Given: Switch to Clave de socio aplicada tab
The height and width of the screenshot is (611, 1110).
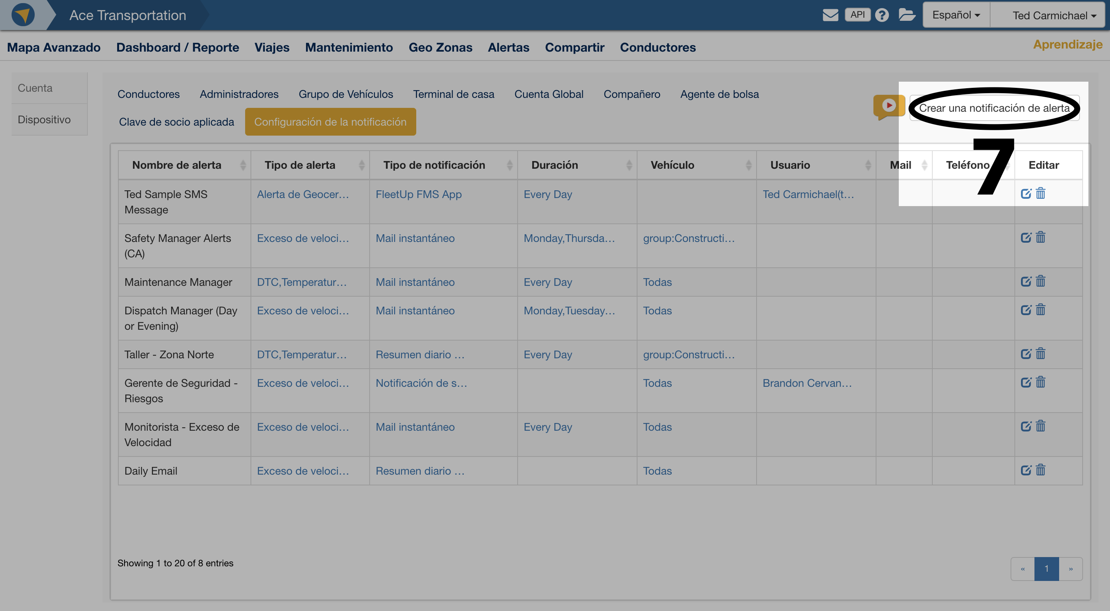Looking at the screenshot, I should (177, 122).
